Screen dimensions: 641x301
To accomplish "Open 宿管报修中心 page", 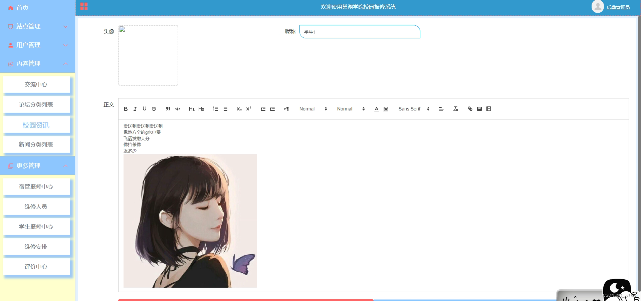I will pos(37,187).
